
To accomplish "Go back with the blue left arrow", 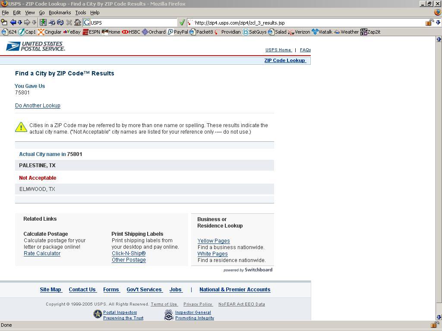I will pyautogui.click(x=13, y=22).
